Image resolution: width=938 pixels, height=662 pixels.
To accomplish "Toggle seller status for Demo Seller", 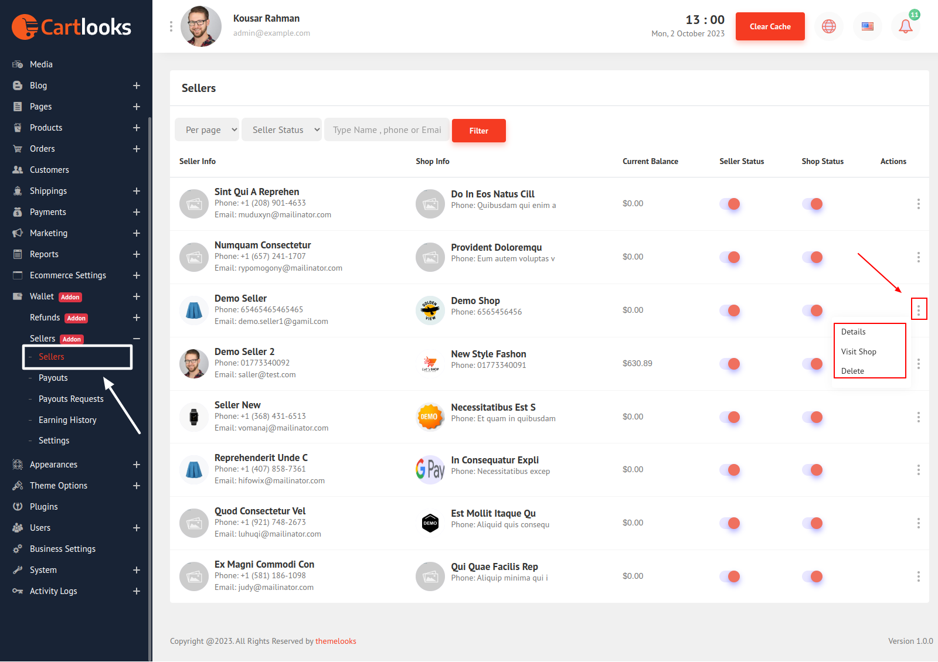I will 730,310.
